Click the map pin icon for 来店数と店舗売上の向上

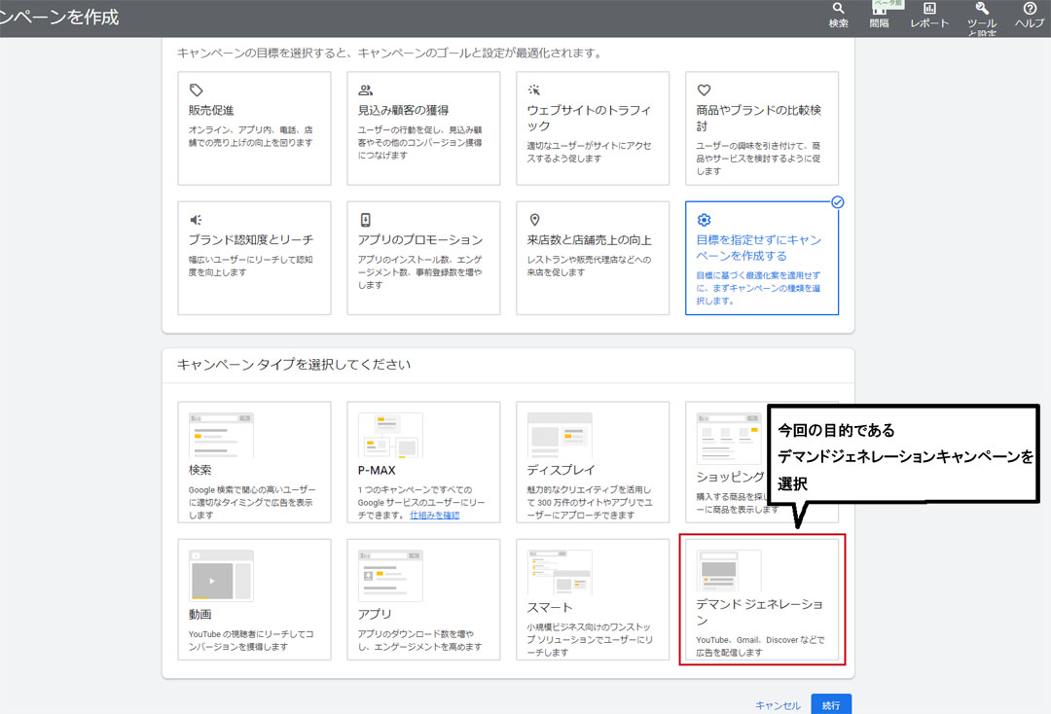tap(534, 220)
